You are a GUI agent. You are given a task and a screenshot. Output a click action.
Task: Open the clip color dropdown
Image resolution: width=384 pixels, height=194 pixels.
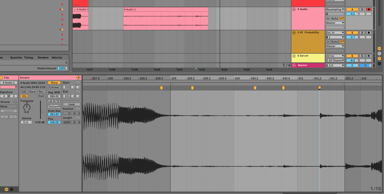point(9,87)
